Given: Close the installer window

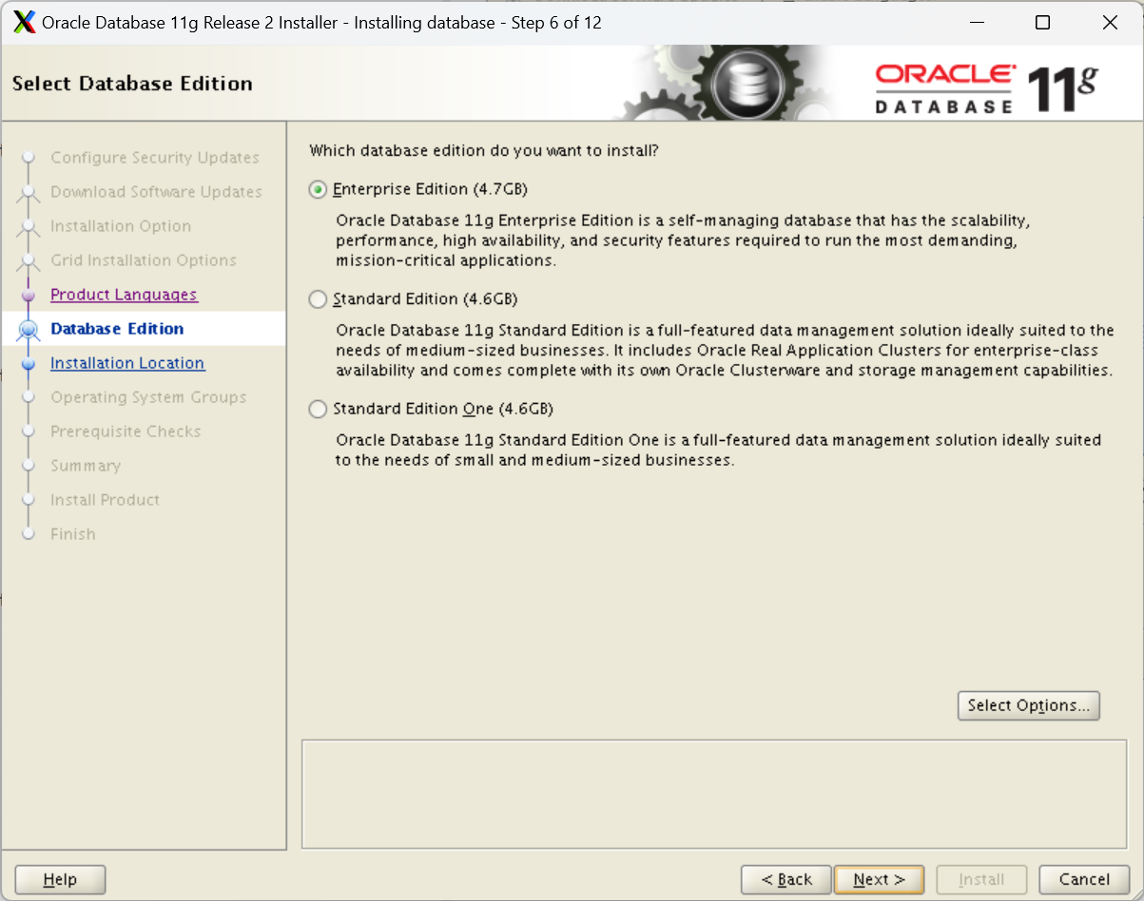Looking at the screenshot, I should (x=1110, y=23).
